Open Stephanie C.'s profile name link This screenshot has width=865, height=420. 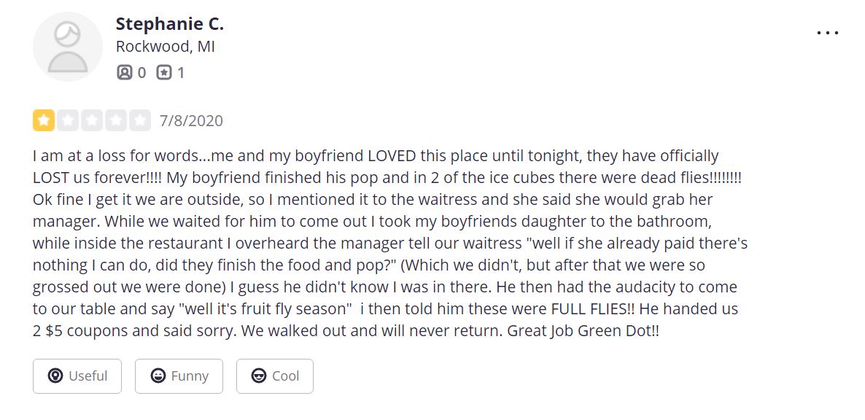(170, 24)
